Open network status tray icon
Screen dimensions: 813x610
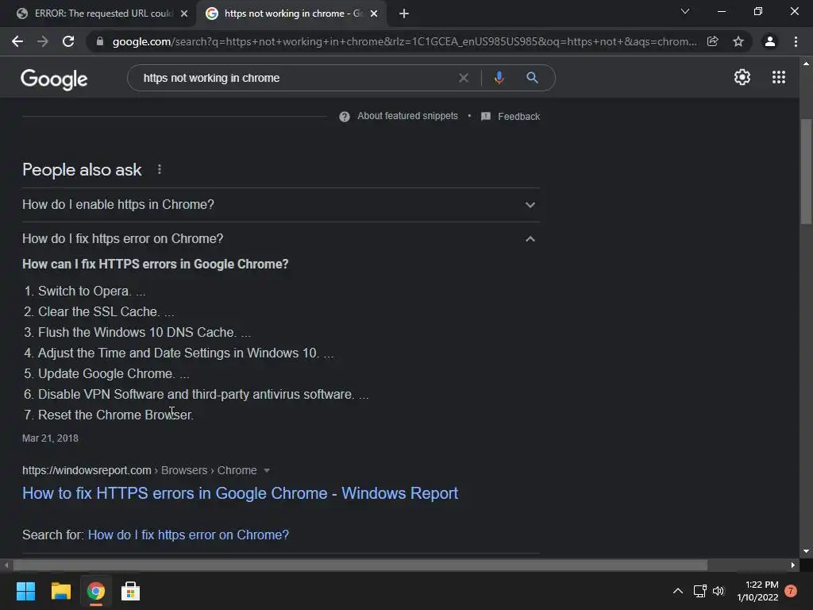(699, 591)
